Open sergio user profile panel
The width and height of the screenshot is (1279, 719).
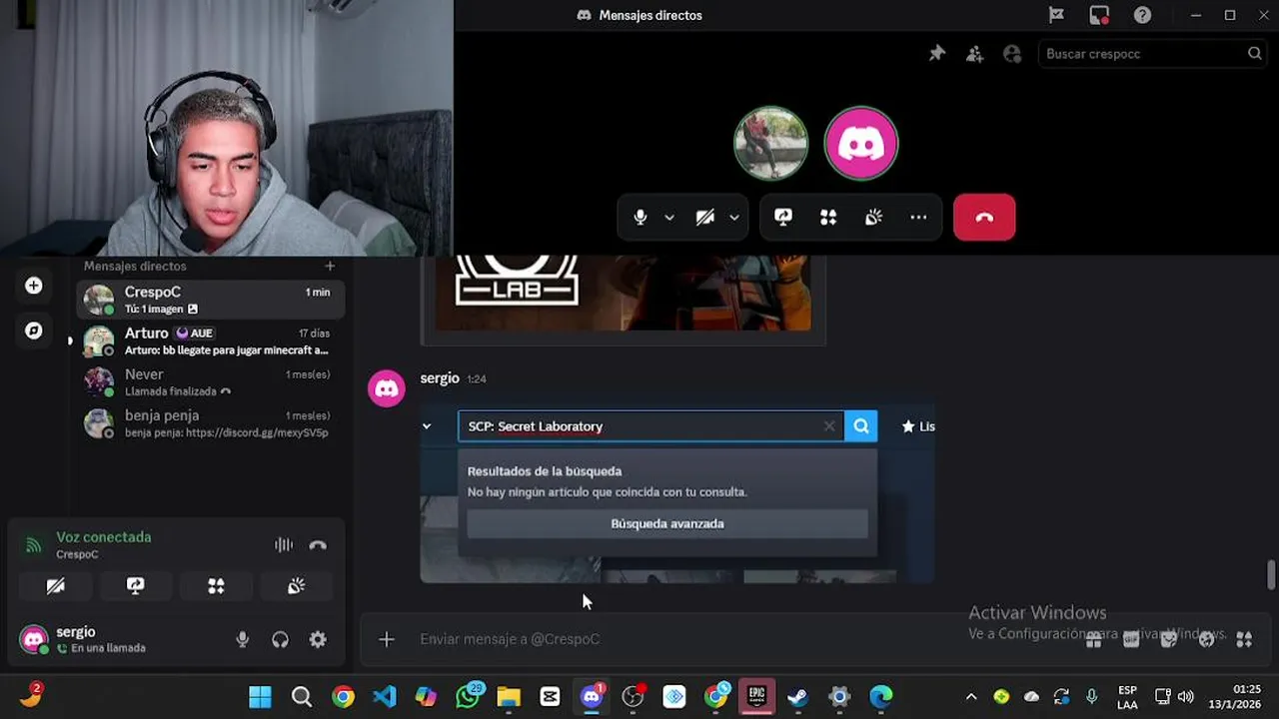pyautogui.click(x=85, y=639)
